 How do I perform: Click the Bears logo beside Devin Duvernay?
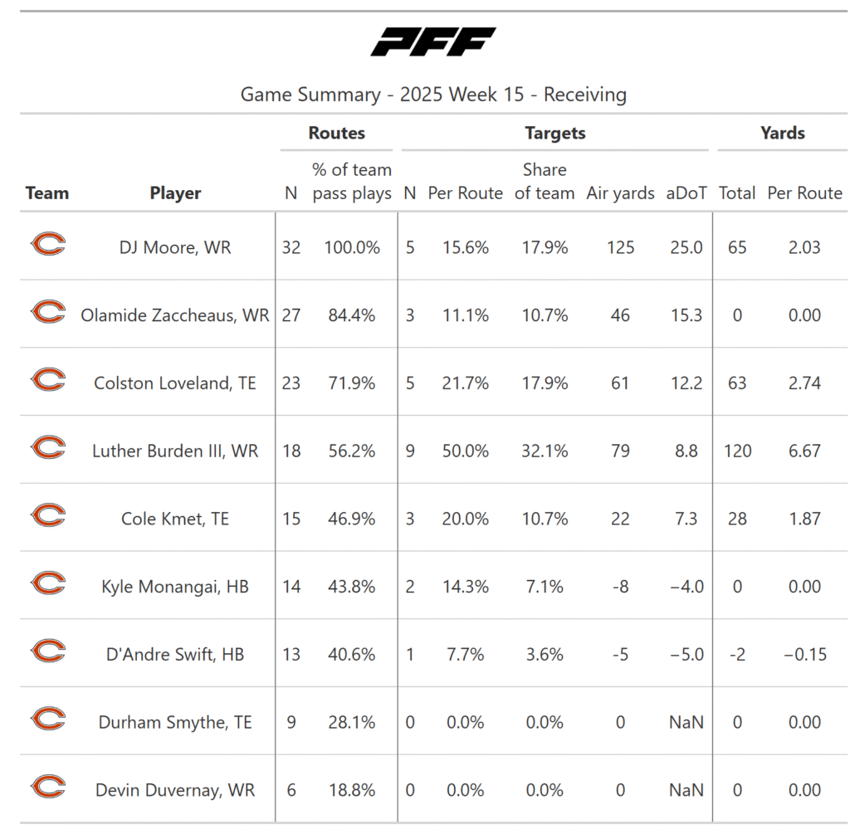[x=47, y=788]
